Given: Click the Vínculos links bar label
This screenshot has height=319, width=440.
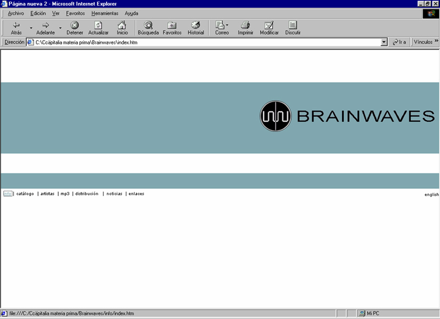Looking at the screenshot, I should click(x=423, y=42).
